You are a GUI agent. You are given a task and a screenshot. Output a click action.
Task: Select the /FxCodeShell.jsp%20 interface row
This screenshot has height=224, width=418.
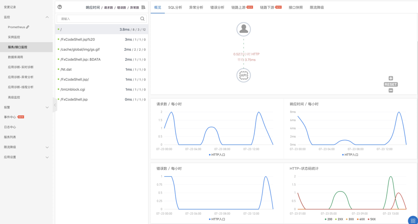[x=101, y=40]
